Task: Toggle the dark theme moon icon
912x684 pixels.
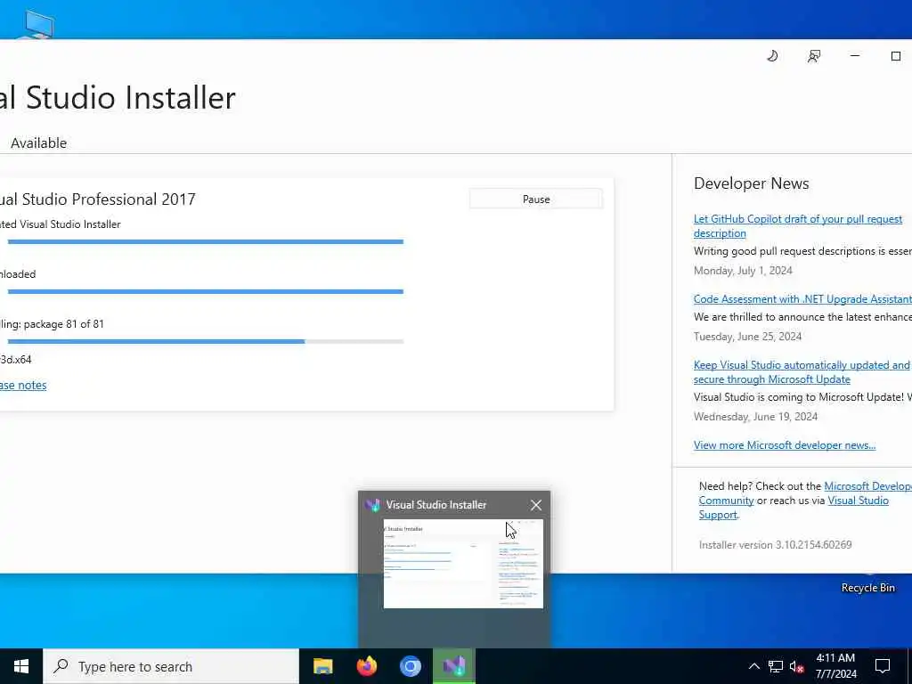Action: point(772,56)
